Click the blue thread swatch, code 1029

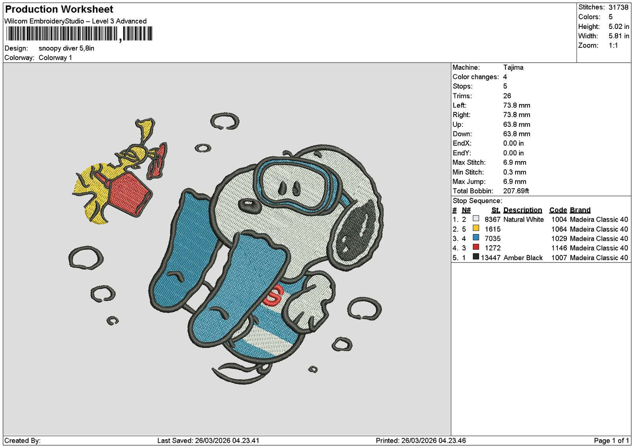(476, 238)
